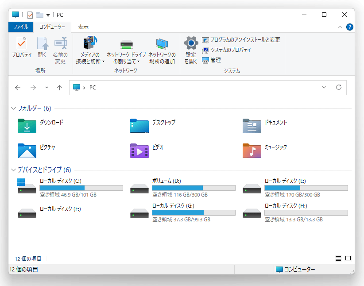Select ボリューム (D:) drive icon

(x=139, y=189)
